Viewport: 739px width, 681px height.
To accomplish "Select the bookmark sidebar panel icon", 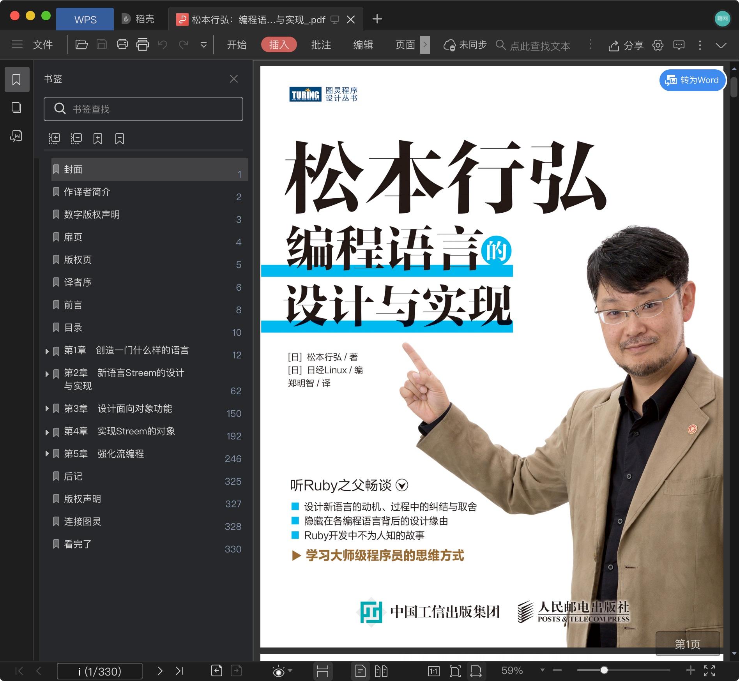I will tap(17, 79).
